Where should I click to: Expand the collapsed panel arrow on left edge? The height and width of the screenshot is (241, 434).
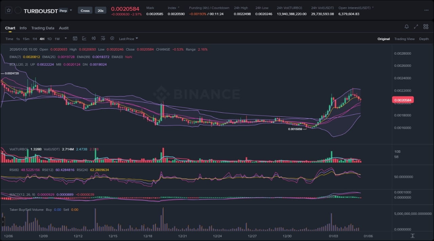[x=3, y=222]
